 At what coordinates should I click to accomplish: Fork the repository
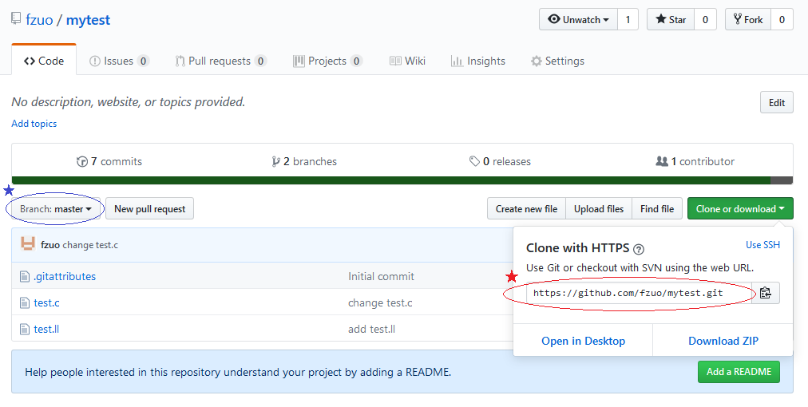pyautogui.click(x=747, y=20)
